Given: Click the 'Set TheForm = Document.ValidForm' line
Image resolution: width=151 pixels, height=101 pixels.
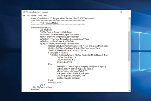Looking at the screenshot, I should point(56,32).
